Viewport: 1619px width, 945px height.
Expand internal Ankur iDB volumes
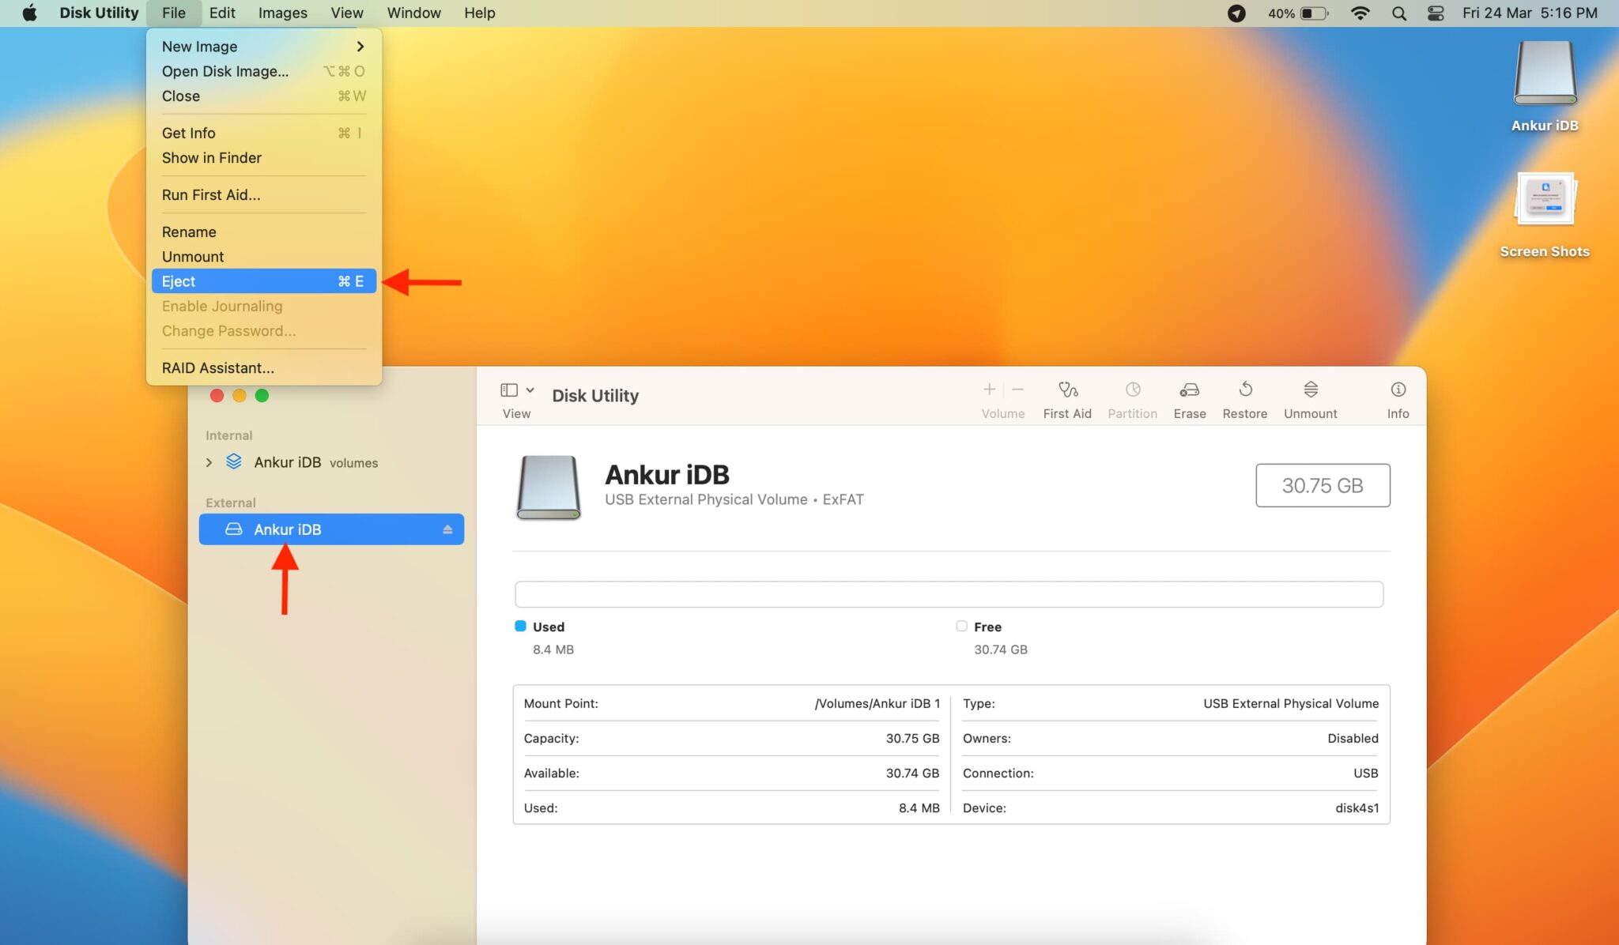click(209, 462)
